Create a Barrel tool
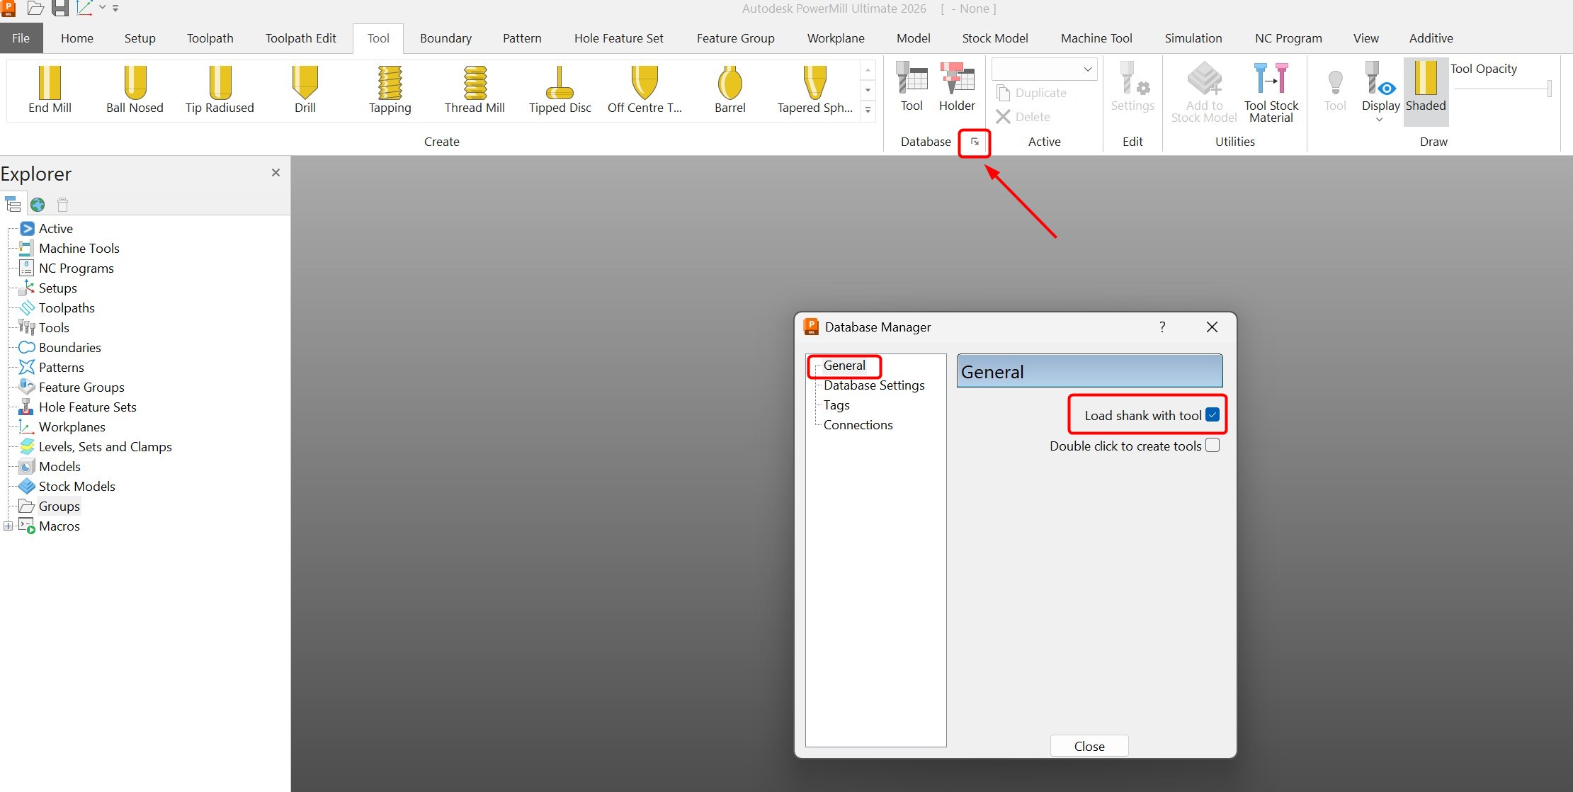 pos(730,90)
